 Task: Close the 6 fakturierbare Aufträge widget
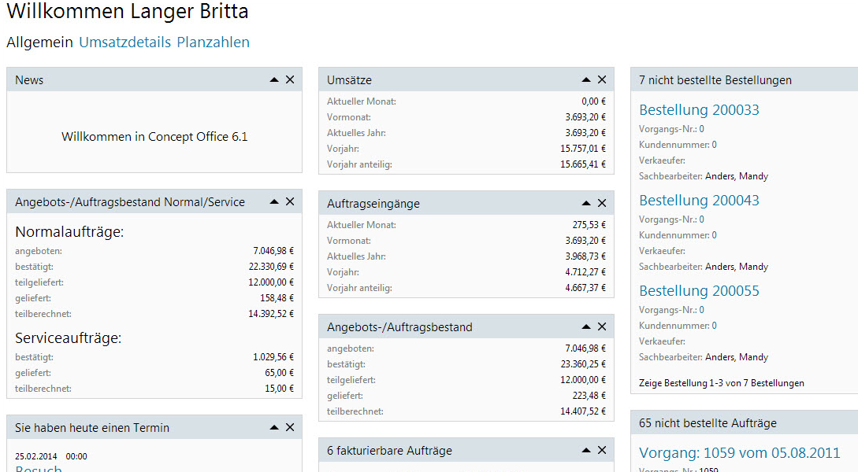pos(602,450)
